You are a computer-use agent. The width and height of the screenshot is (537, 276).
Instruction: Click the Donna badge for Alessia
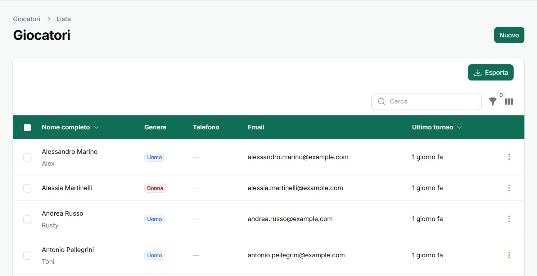point(155,188)
